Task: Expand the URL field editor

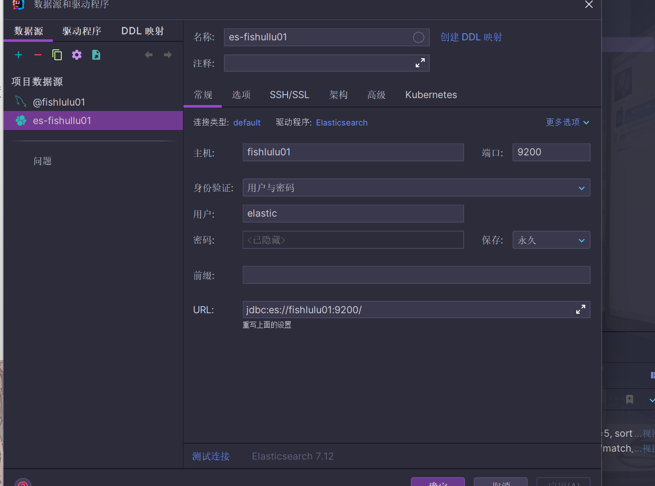Action: click(x=581, y=309)
